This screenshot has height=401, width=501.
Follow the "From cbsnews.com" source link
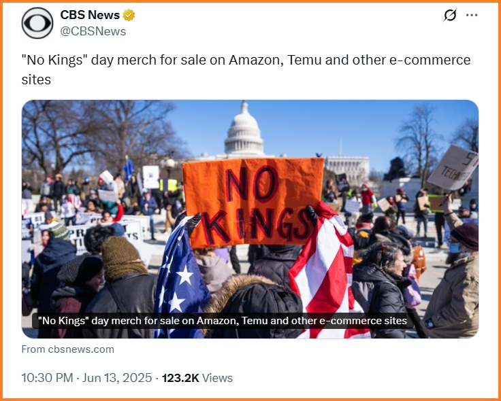point(68,349)
